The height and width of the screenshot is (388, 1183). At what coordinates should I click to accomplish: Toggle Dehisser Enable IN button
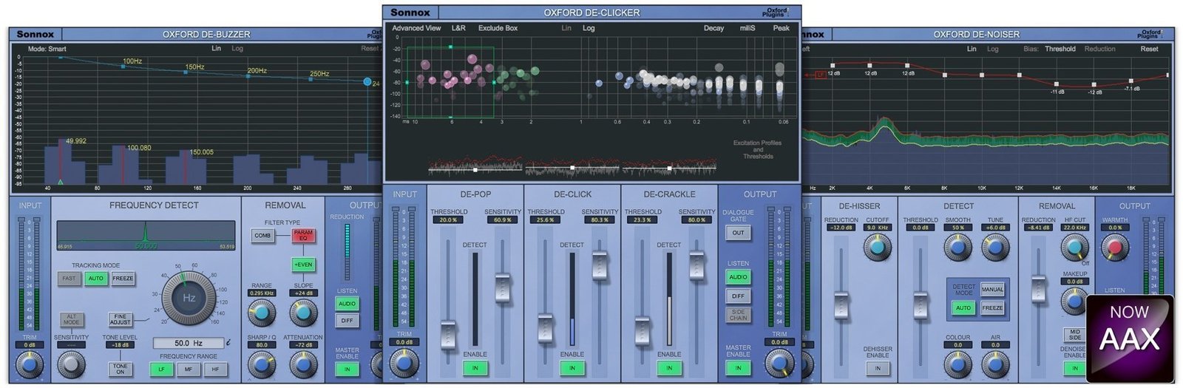tap(877, 368)
